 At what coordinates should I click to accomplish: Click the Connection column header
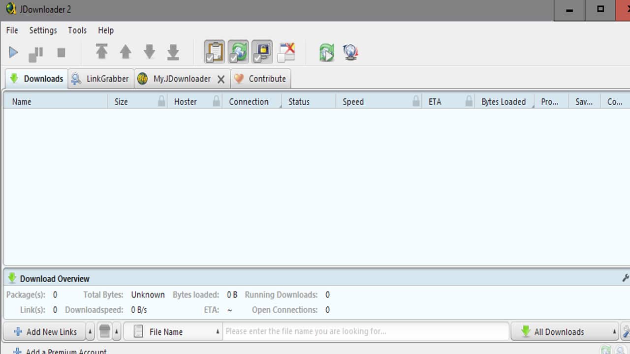click(x=252, y=102)
